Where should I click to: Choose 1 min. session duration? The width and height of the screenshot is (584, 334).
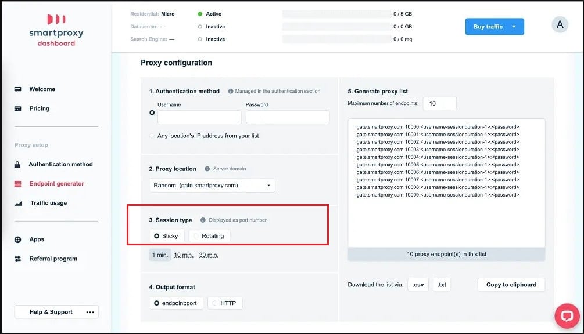coord(160,255)
